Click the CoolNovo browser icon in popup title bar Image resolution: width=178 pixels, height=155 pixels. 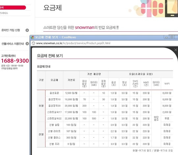(32, 37)
